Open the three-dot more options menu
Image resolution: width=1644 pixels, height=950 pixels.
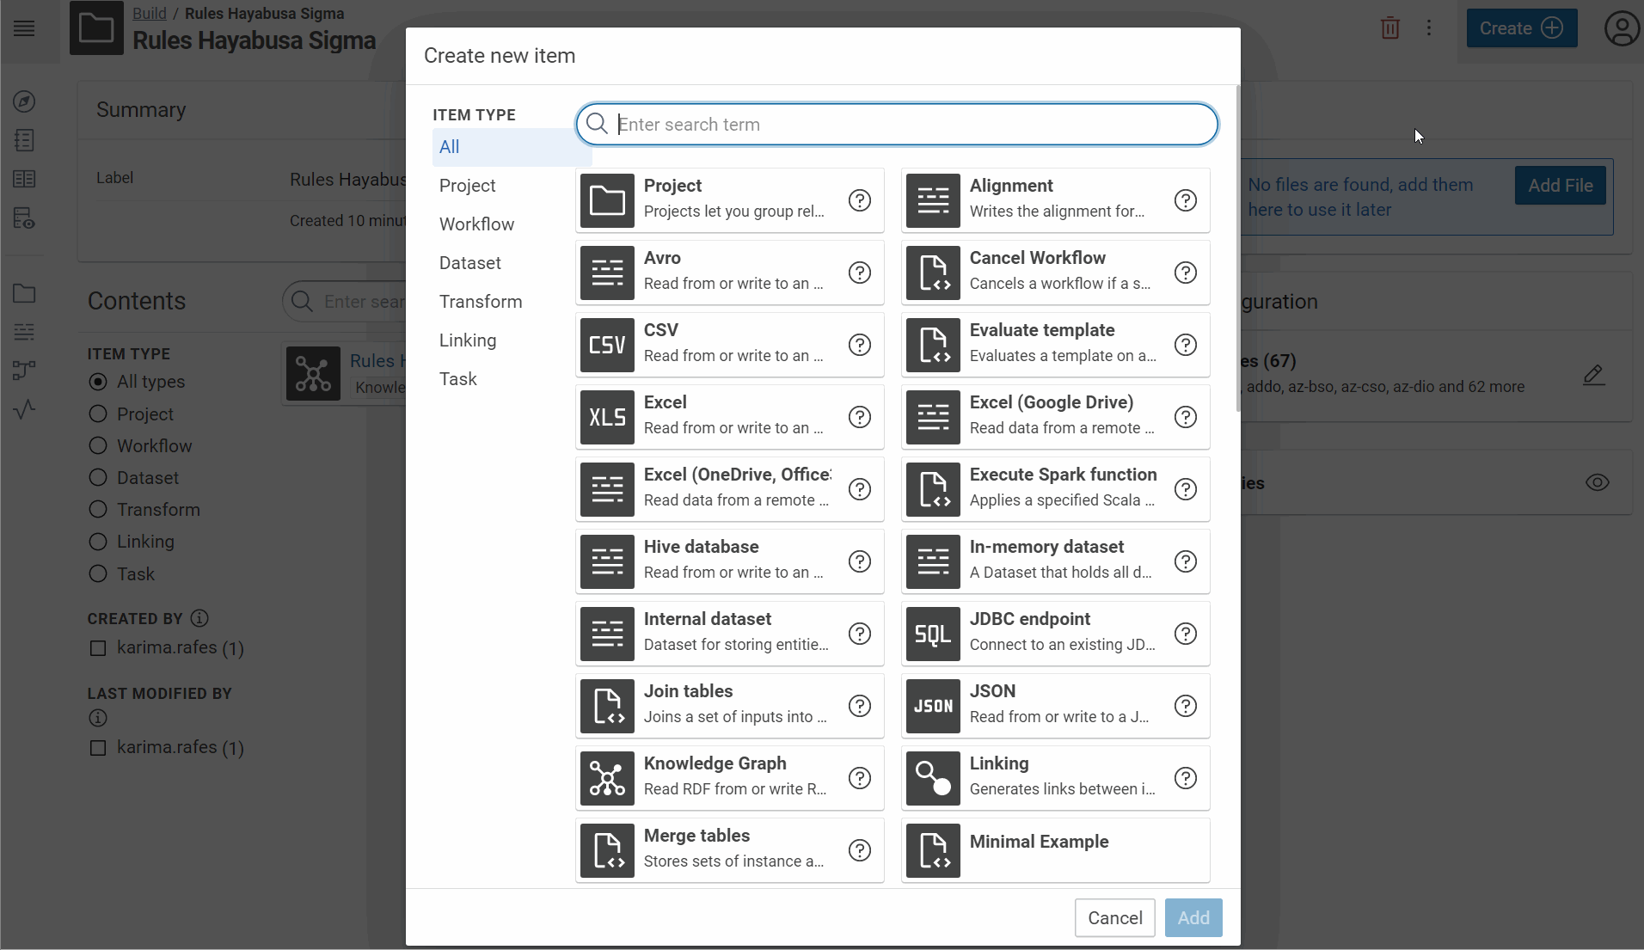pyautogui.click(x=1429, y=28)
